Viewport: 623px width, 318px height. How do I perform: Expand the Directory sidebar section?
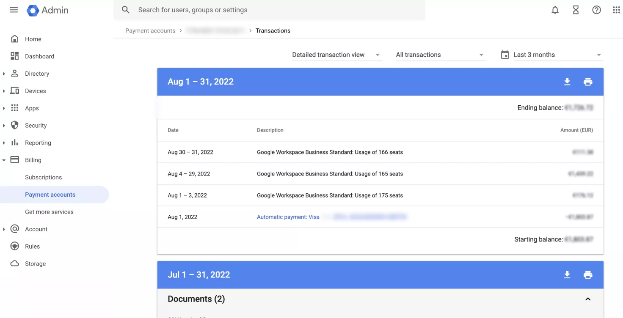(x=4, y=74)
